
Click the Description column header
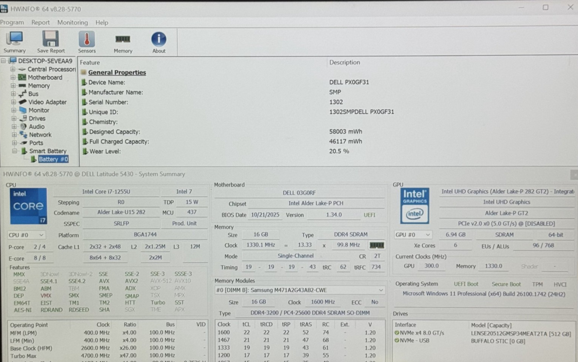pyautogui.click(x=345, y=62)
